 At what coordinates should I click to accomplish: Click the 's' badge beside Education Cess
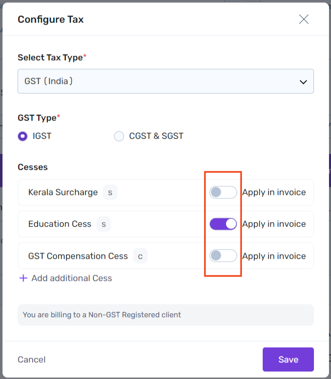(x=103, y=224)
